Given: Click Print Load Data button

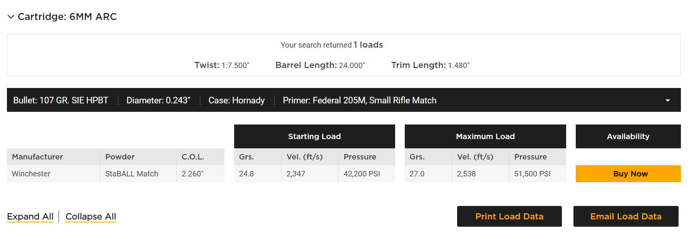Looking at the screenshot, I should click(509, 216).
